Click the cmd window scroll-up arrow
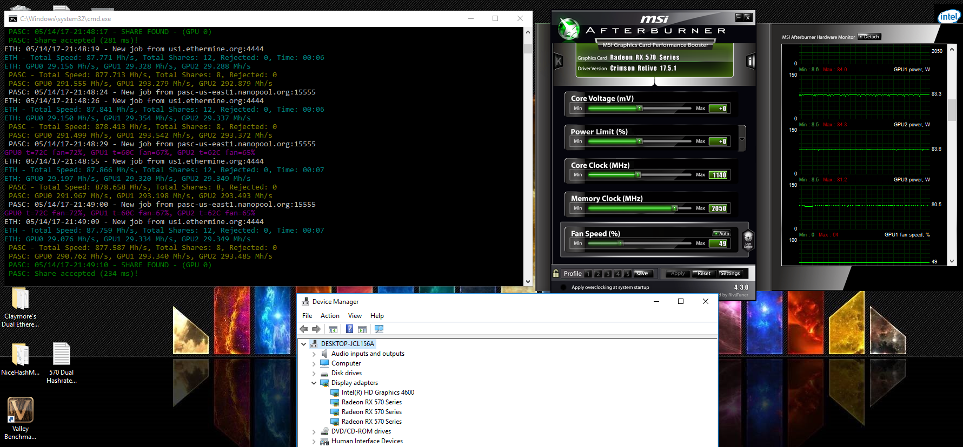The height and width of the screenshot is (447, 963). click(x=528, y=32)
